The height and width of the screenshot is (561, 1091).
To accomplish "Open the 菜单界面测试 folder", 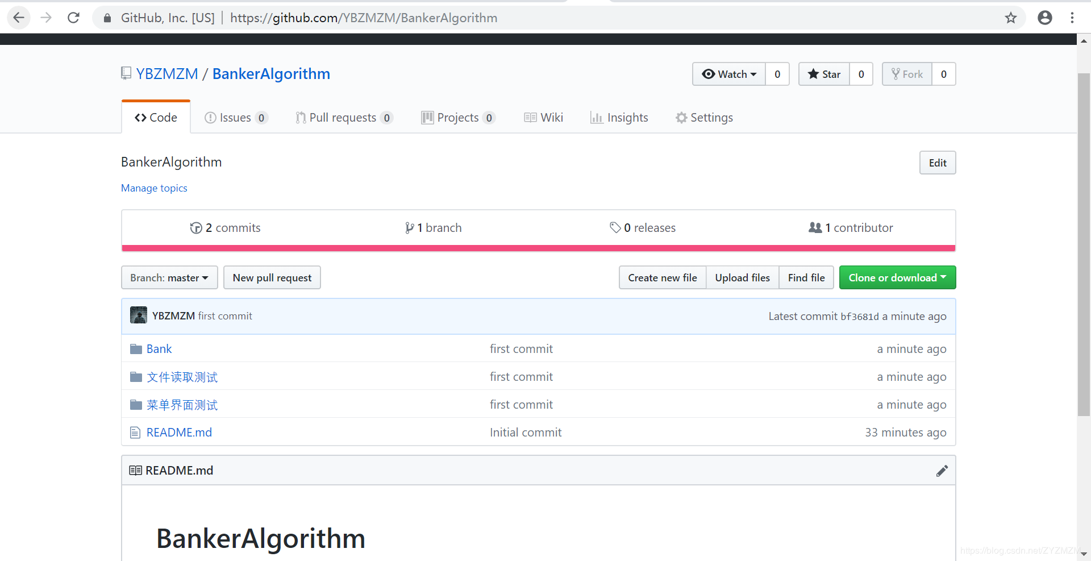I will coord(182,405).
